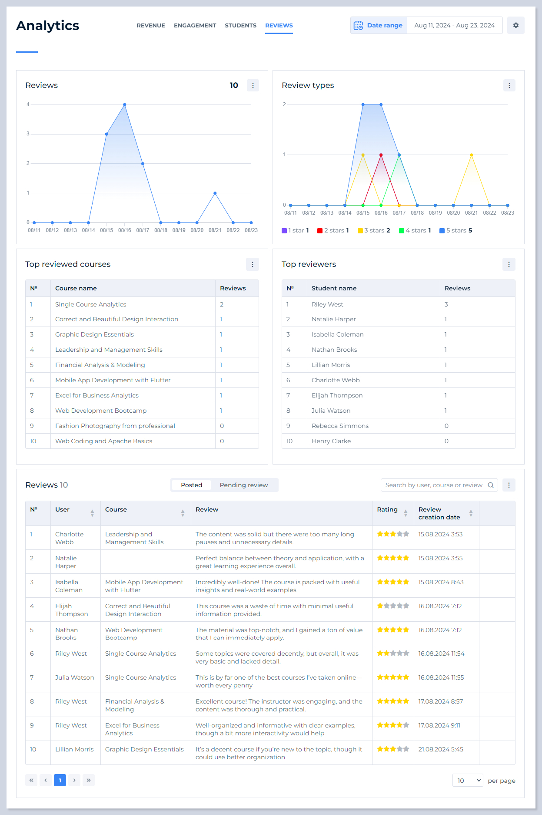The image size is (542, 815).
Task: Open Review types chart options menu
Action: (509, 85)
